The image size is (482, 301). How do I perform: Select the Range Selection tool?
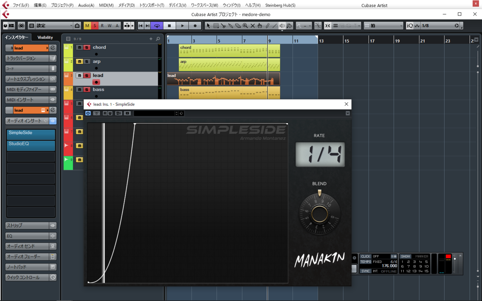click(216, 26)
